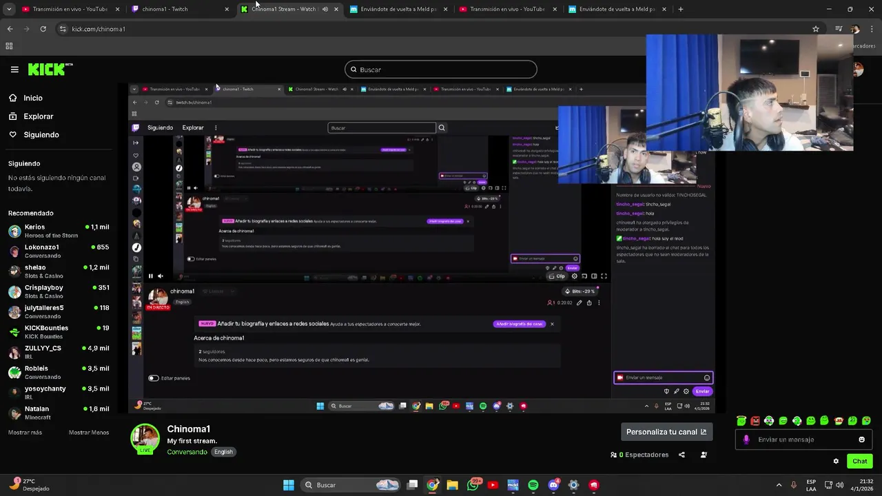Open chat settings gear
The width and height of the screenshot is (882, 496).
(x=836, y=462)
